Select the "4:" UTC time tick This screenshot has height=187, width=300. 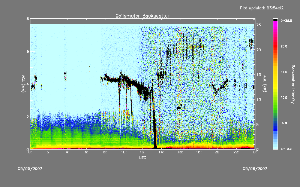click(67, 152)
